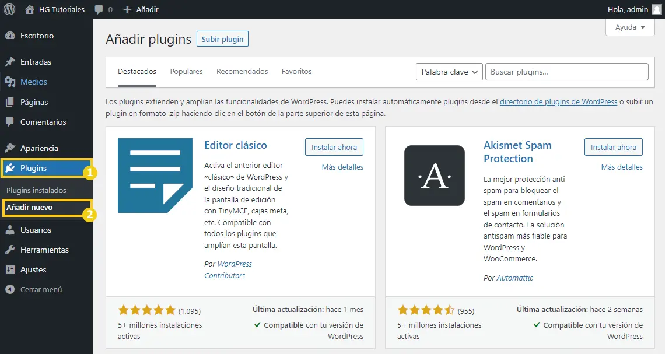
Task: Click the Herramientas wrench icon
Action: [x=10, y=250]
